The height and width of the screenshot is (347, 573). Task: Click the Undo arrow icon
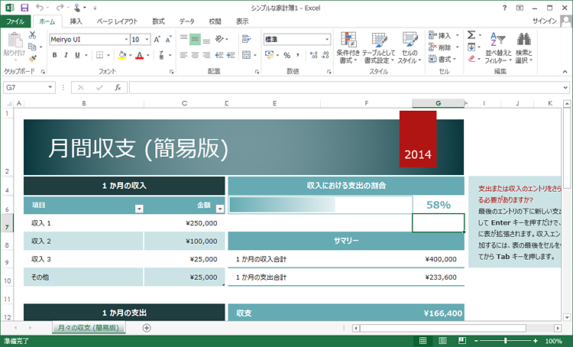[40, 8]
